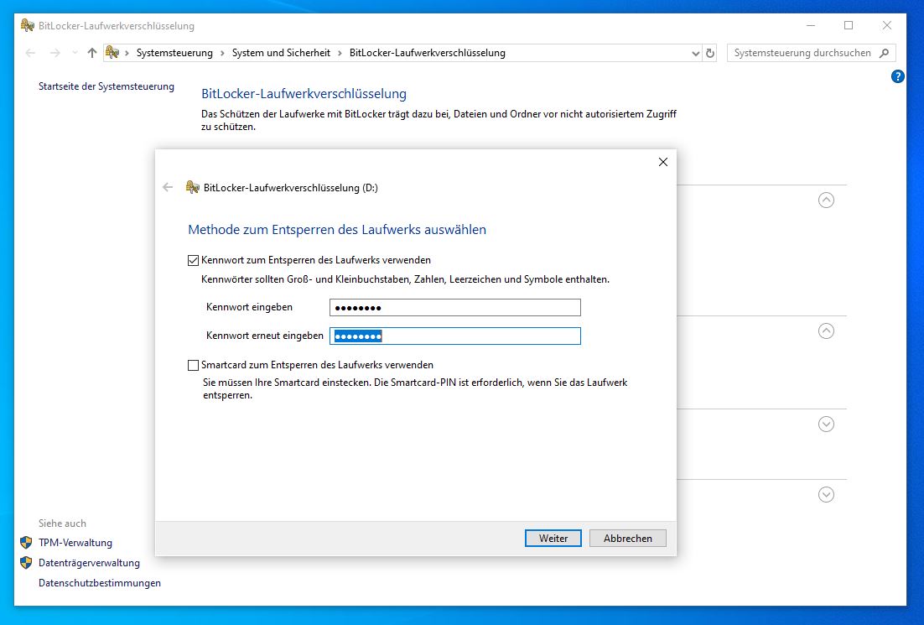The width and height of the screenshot is (924, 625).
Task: Click the back arrow in BitLocker wizard
Action: [168, 188]
